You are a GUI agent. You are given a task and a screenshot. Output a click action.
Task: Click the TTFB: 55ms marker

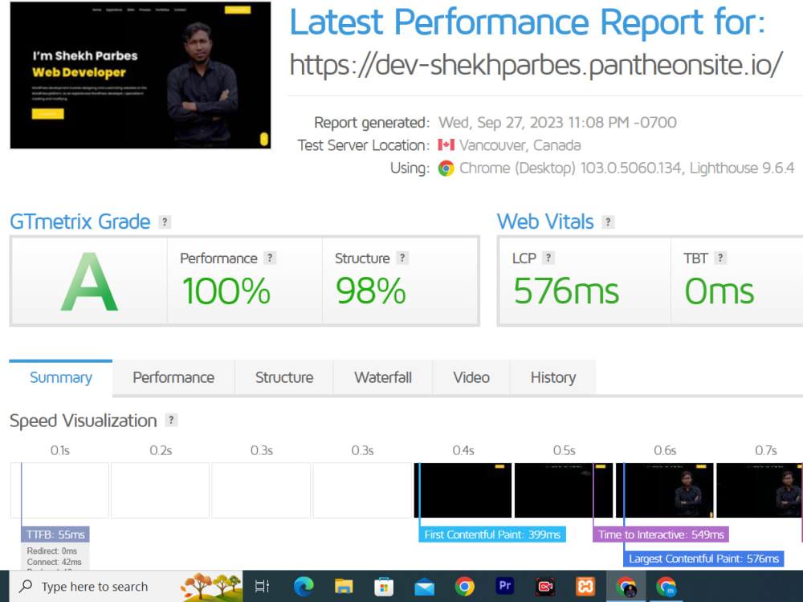[55, 535]
